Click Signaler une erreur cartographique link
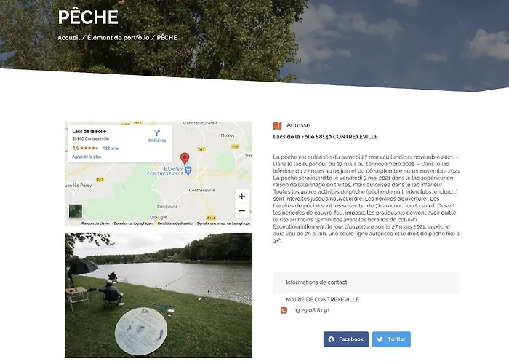Viewport: 509px width, 364px height. (x=223, y=223)
